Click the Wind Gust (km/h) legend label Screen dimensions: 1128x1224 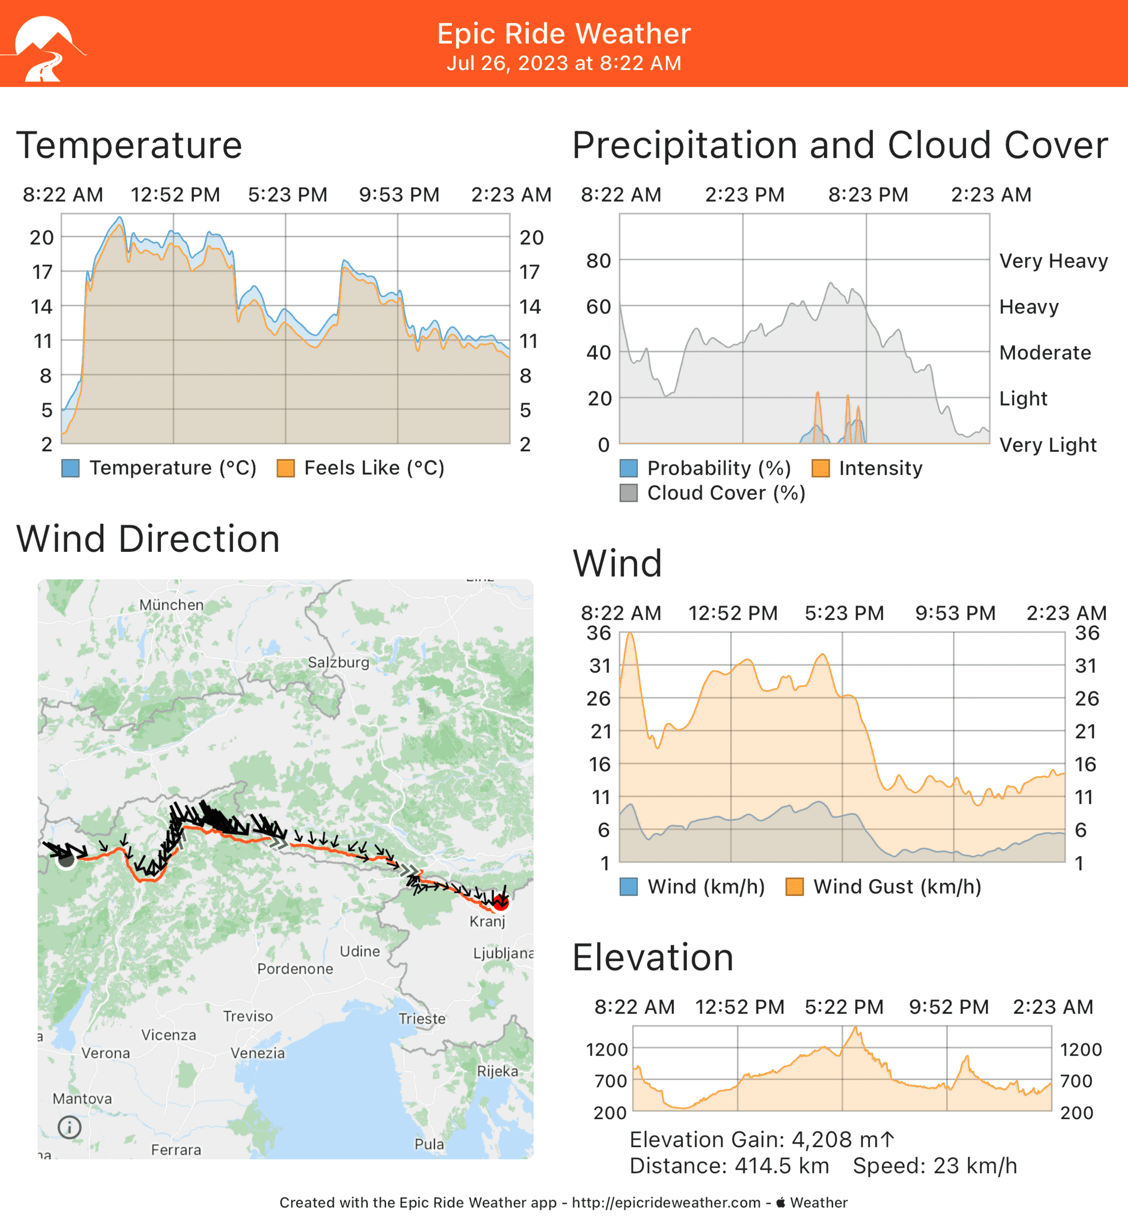(897, 886)
